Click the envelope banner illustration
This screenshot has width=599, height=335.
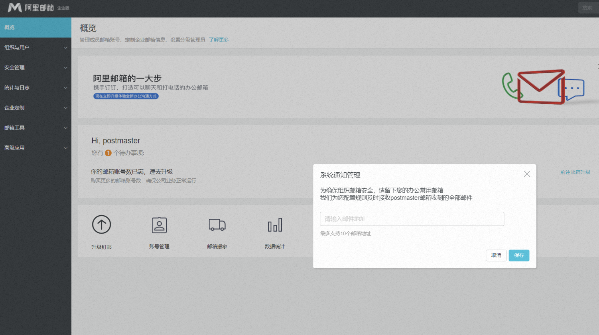tap(543, 87)
